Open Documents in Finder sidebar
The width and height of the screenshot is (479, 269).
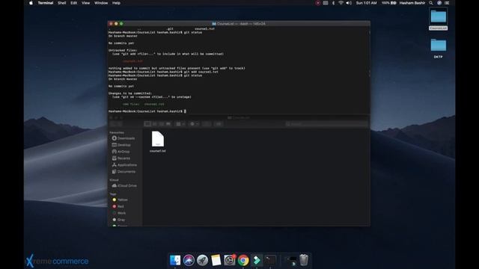(x=123, y=172)
